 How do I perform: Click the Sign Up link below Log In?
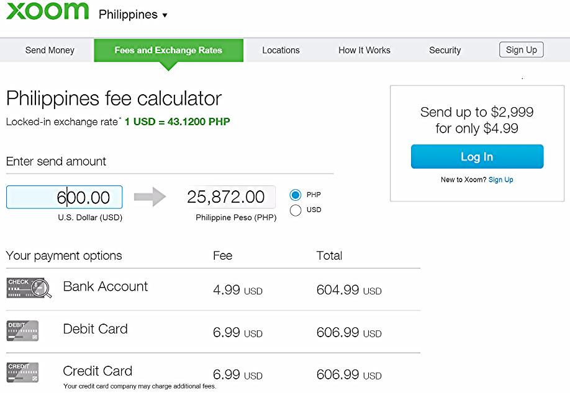(x=500, y=180)
